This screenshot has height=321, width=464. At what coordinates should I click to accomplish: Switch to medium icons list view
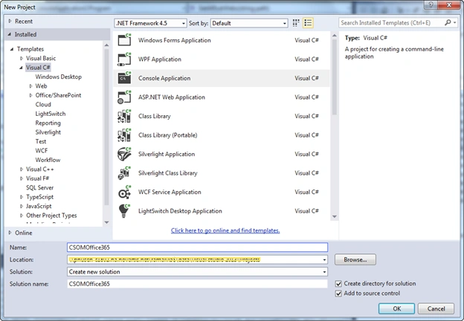click(x=308, y=23)
